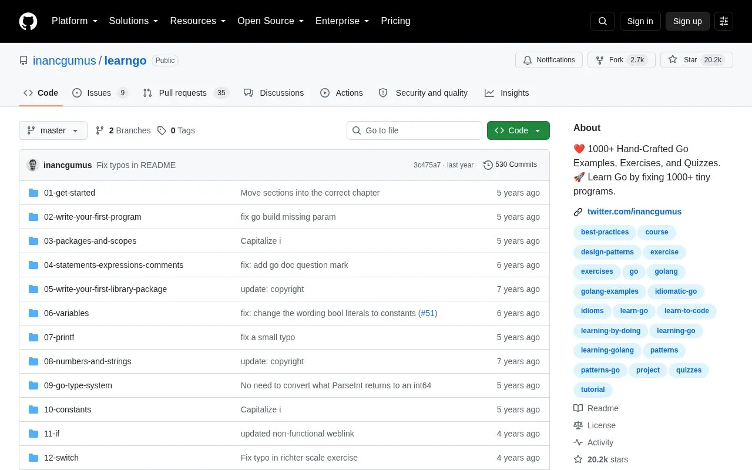
Task: Open the learngo repository name link
Action: click(x=125, y=61)
